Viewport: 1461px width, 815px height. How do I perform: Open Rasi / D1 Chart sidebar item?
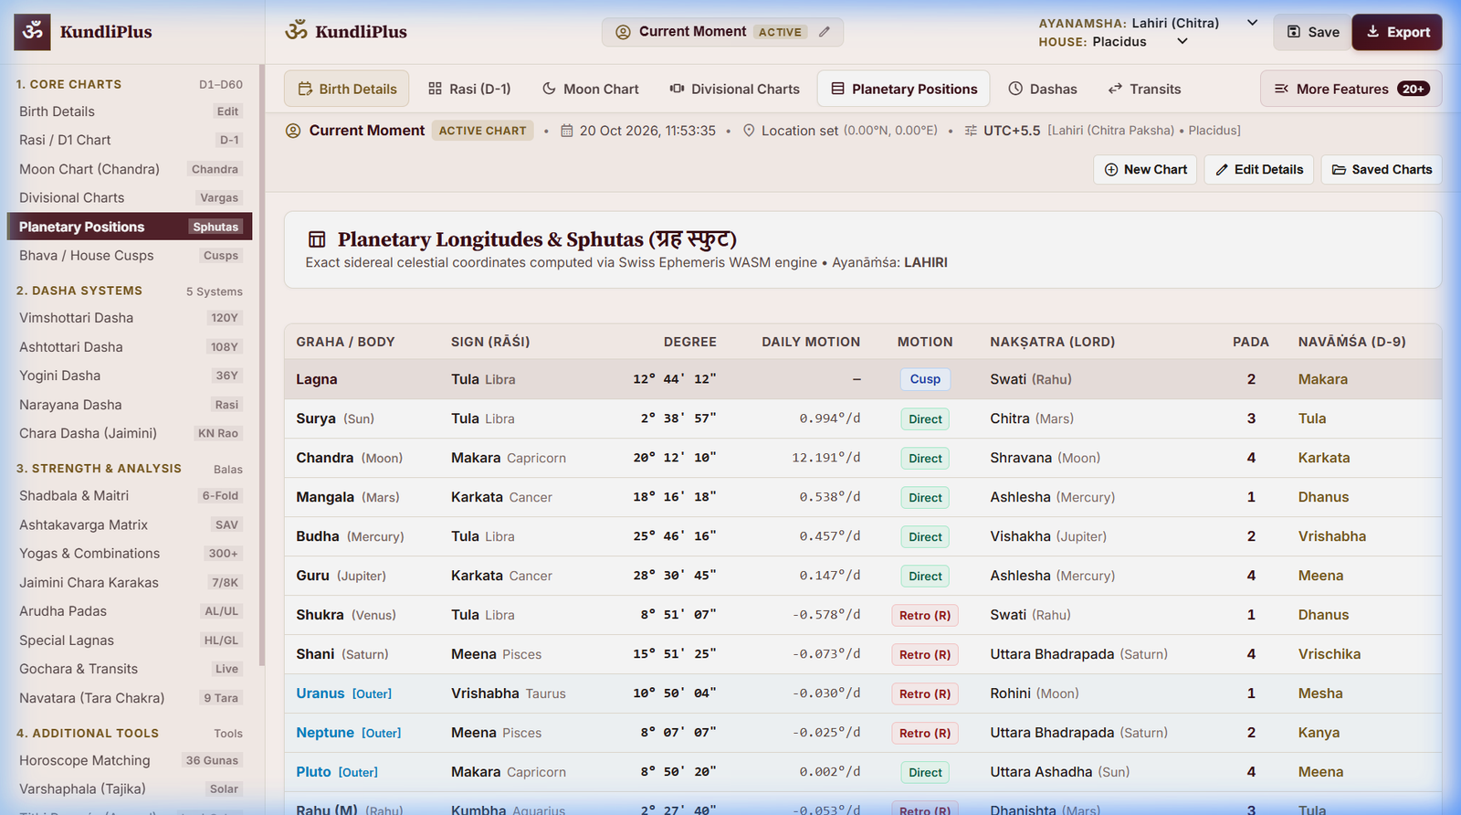tap(130, 140)
